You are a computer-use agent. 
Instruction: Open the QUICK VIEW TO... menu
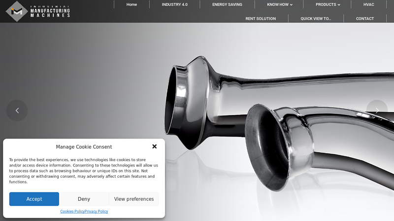click(316, 19)
